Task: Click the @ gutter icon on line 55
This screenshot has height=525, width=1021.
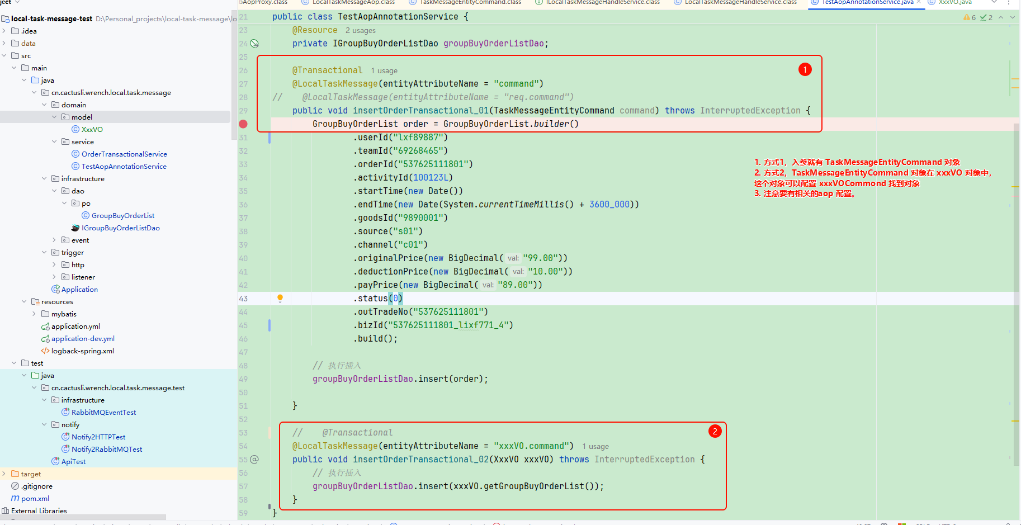Action: (254, 460)
